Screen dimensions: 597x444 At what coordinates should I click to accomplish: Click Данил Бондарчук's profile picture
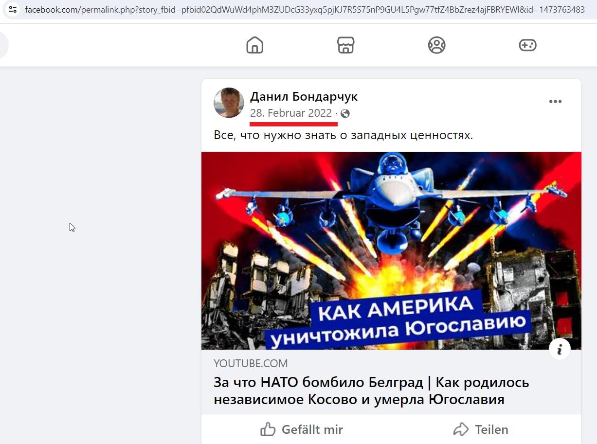[x=229, y=103]
